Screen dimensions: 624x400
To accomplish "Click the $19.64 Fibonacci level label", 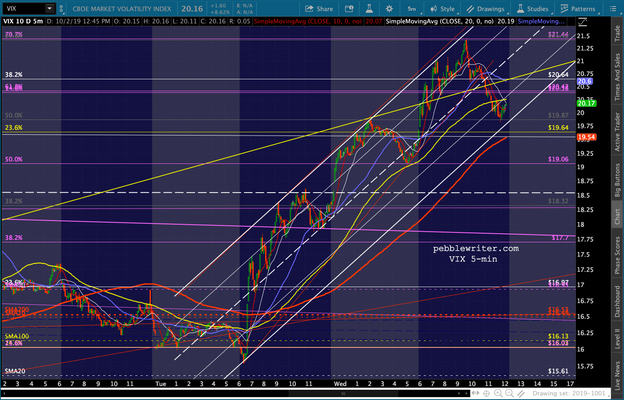I will click(x=558, y=128).
